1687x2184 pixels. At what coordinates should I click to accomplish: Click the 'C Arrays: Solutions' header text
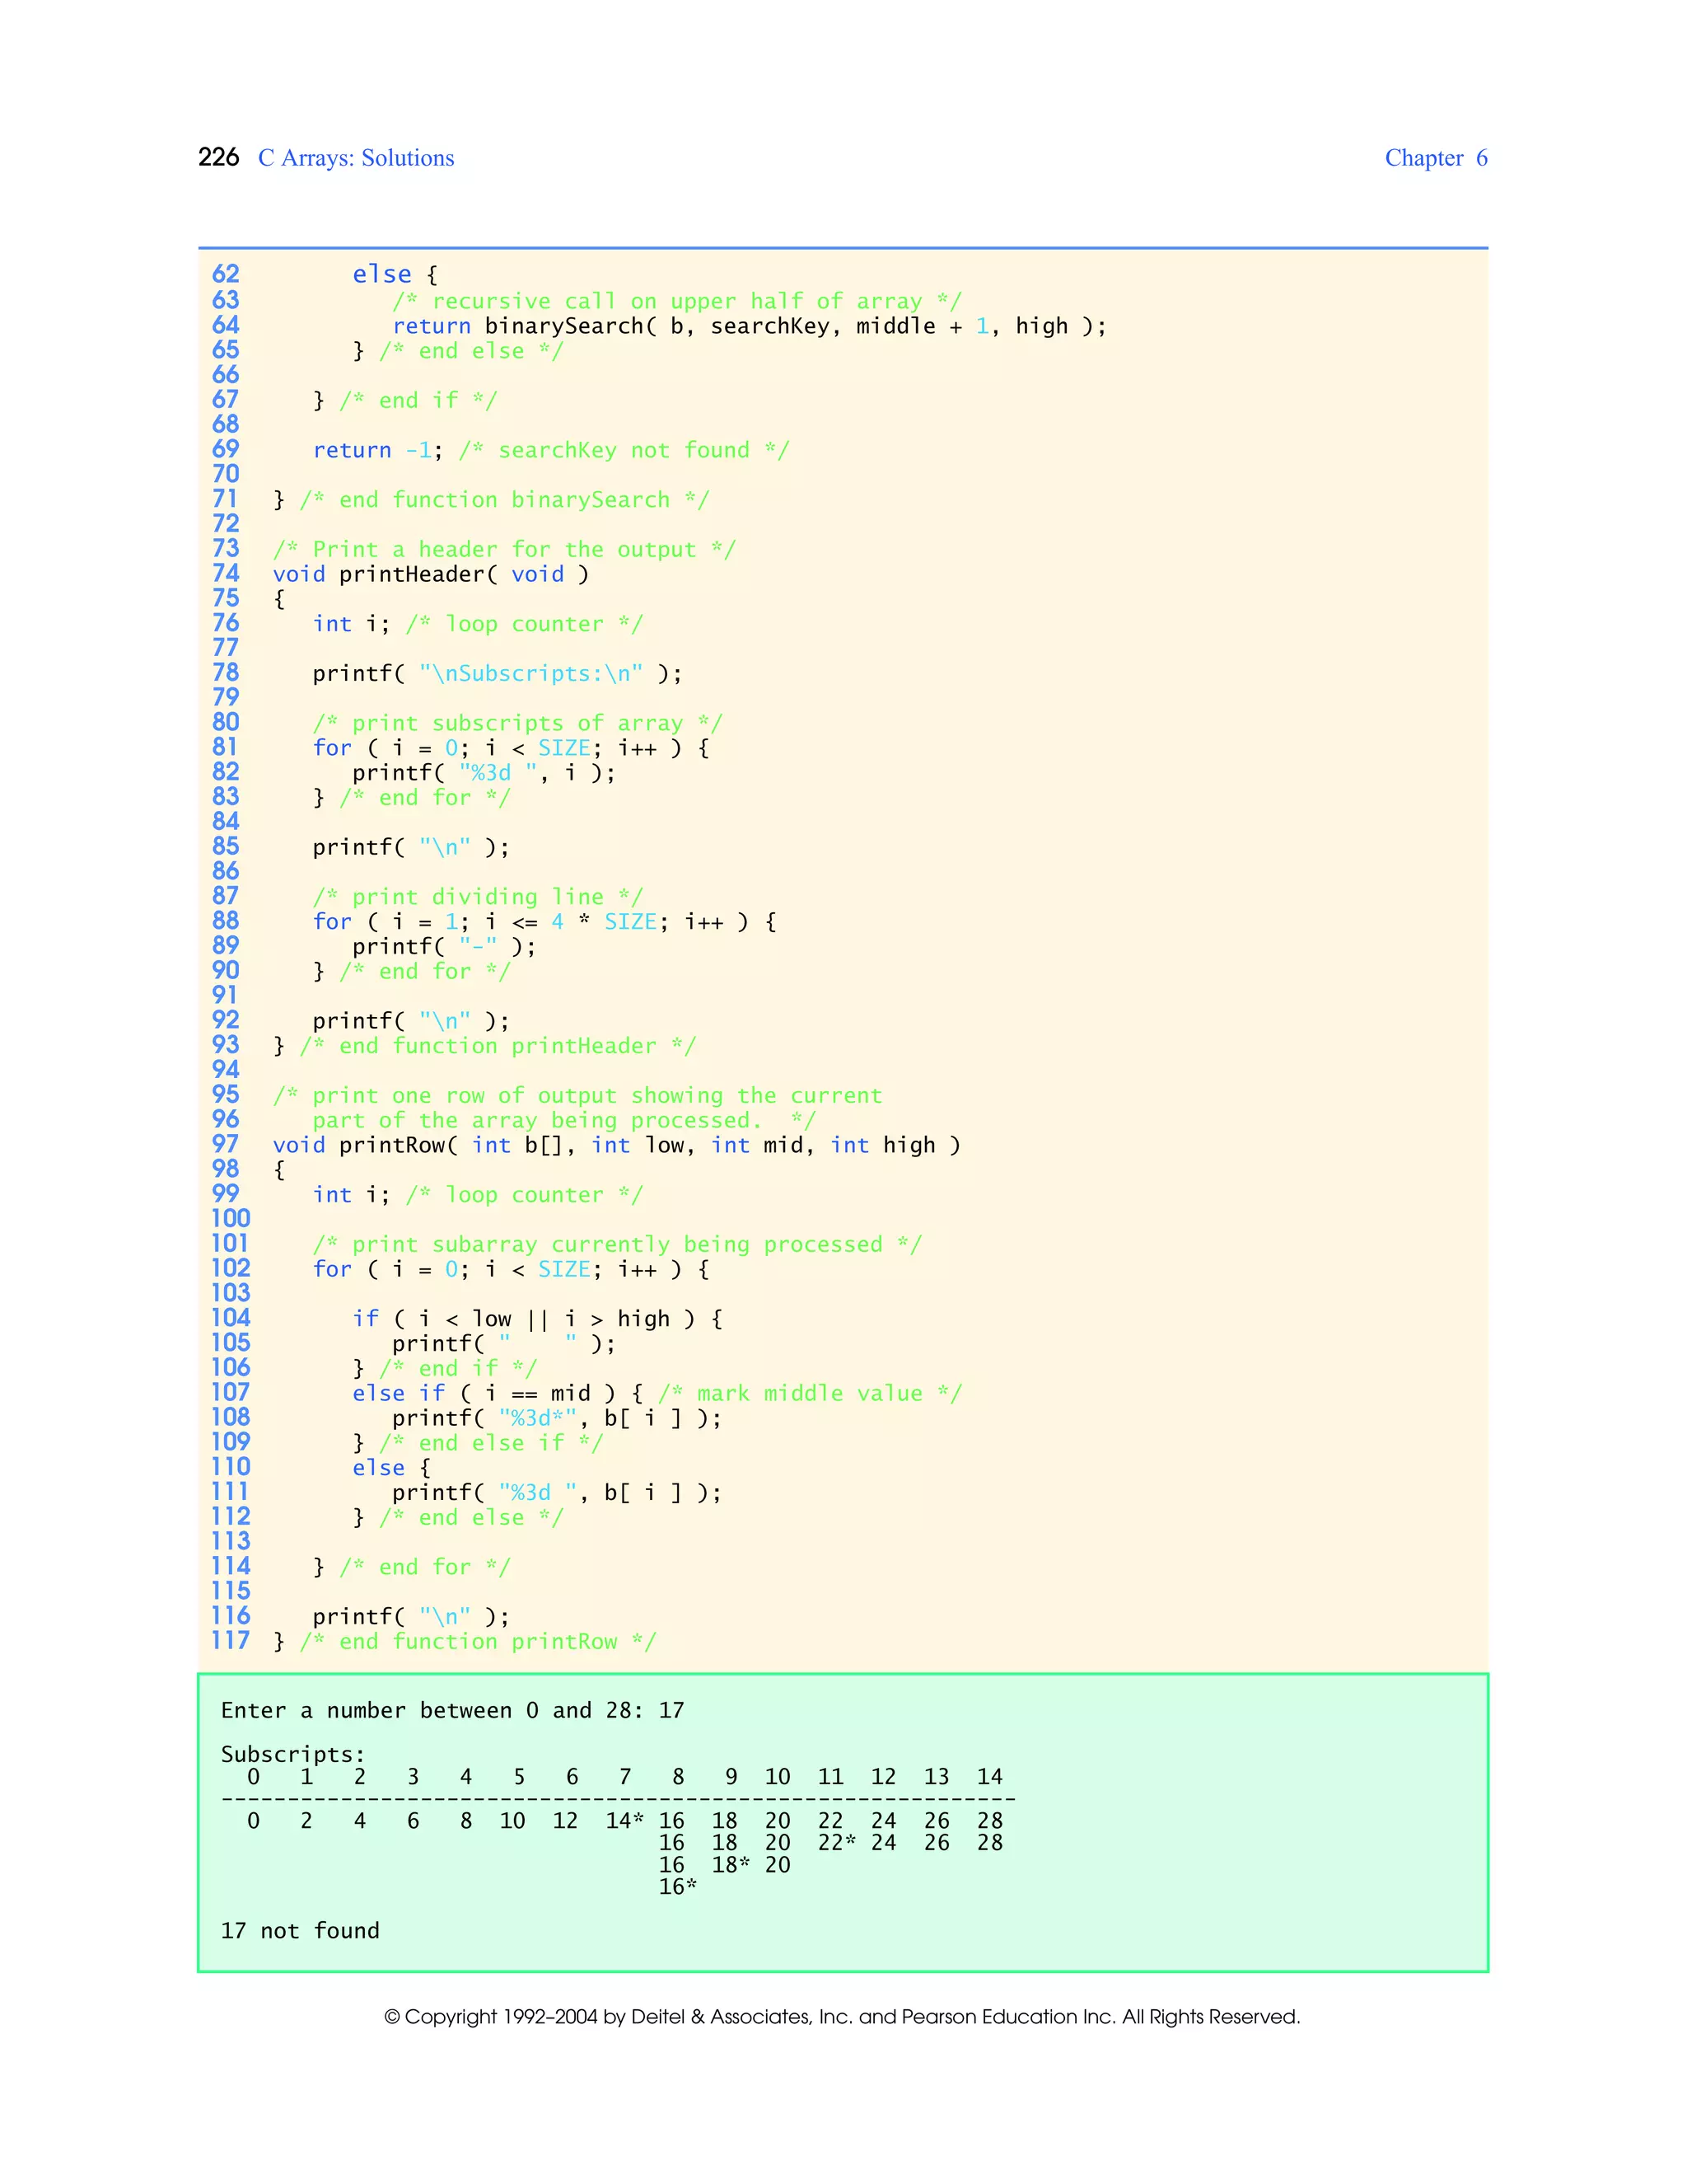click(x=356, y=158)
